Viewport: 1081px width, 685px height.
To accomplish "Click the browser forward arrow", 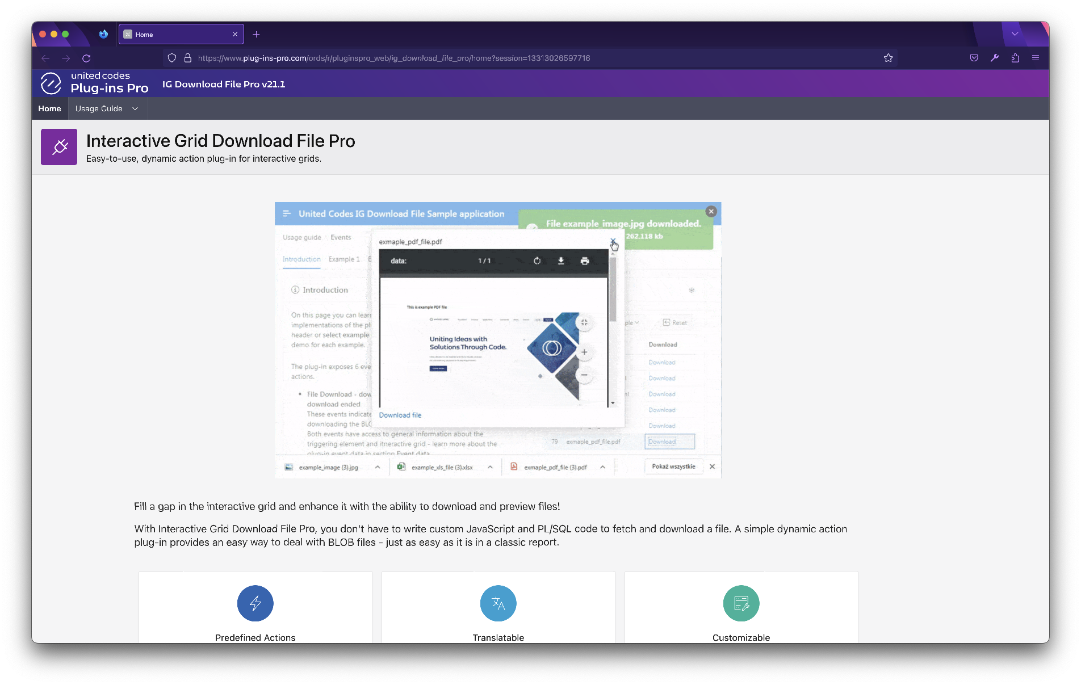I will click(66, 58).
